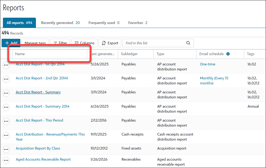Open the Columns chooser
Image resolution: width=266 pixels, height=168 pixels.
click(84, 43)
